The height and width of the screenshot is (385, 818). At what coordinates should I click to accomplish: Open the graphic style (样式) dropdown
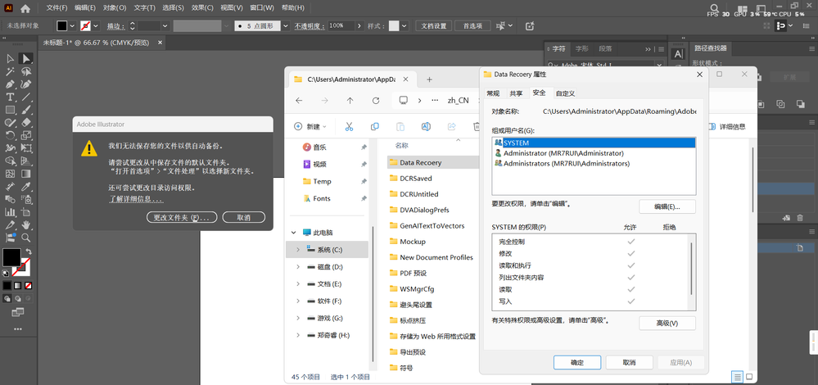click(403, 25)
